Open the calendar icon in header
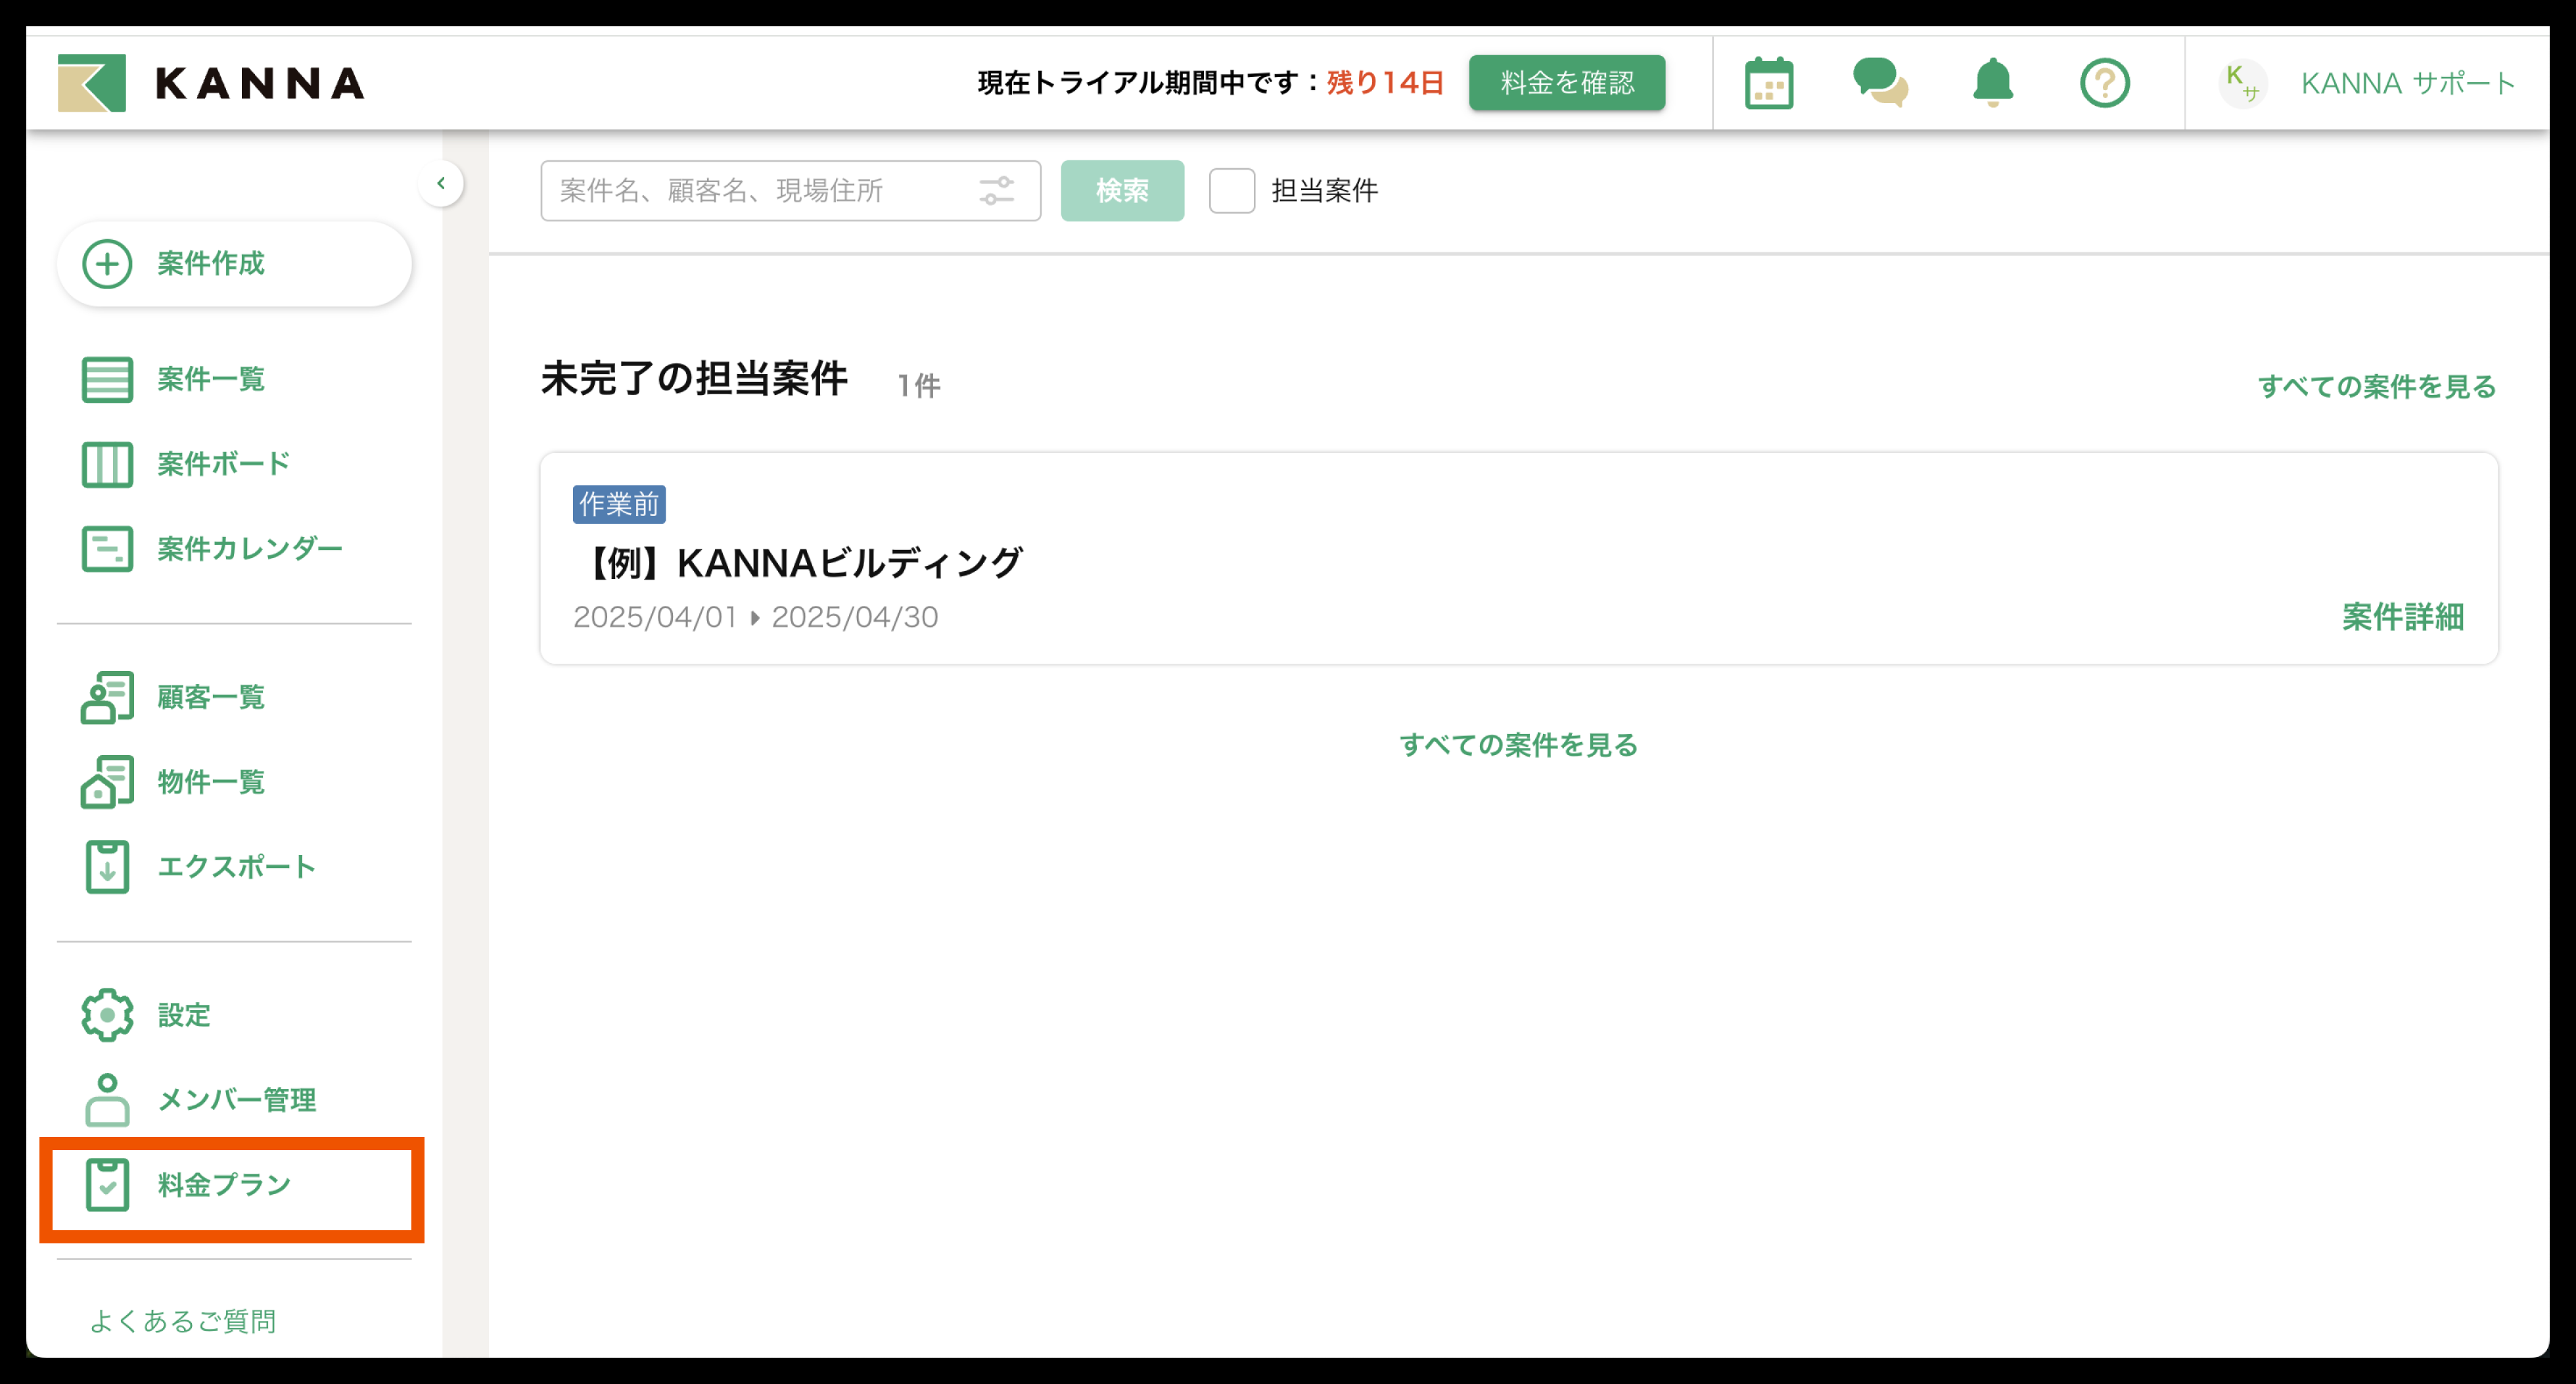 [x=1768, y=83]
